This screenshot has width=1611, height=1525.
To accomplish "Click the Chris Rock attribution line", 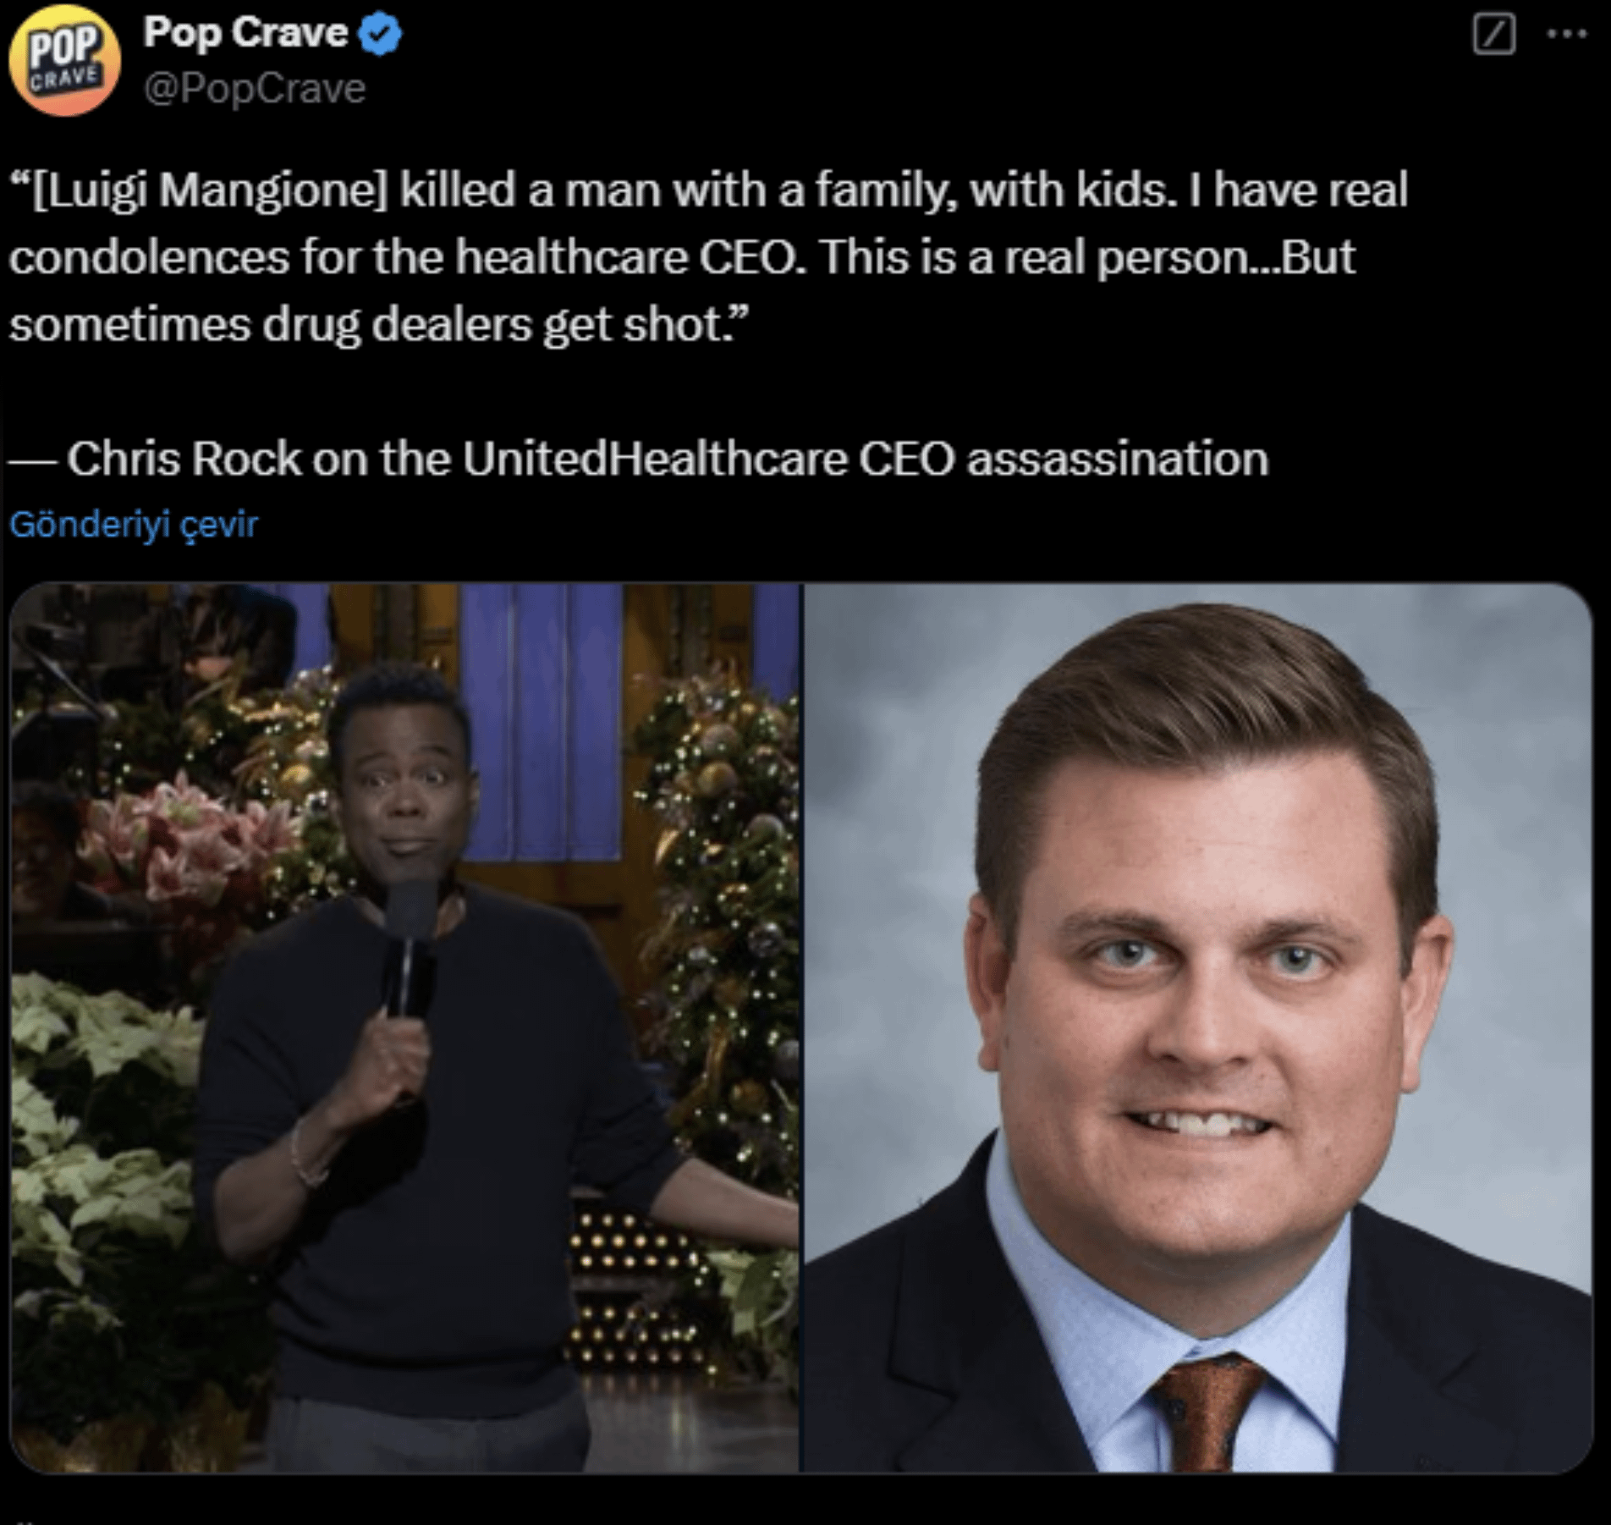I will pyautogui.click(x=639, y=460).
